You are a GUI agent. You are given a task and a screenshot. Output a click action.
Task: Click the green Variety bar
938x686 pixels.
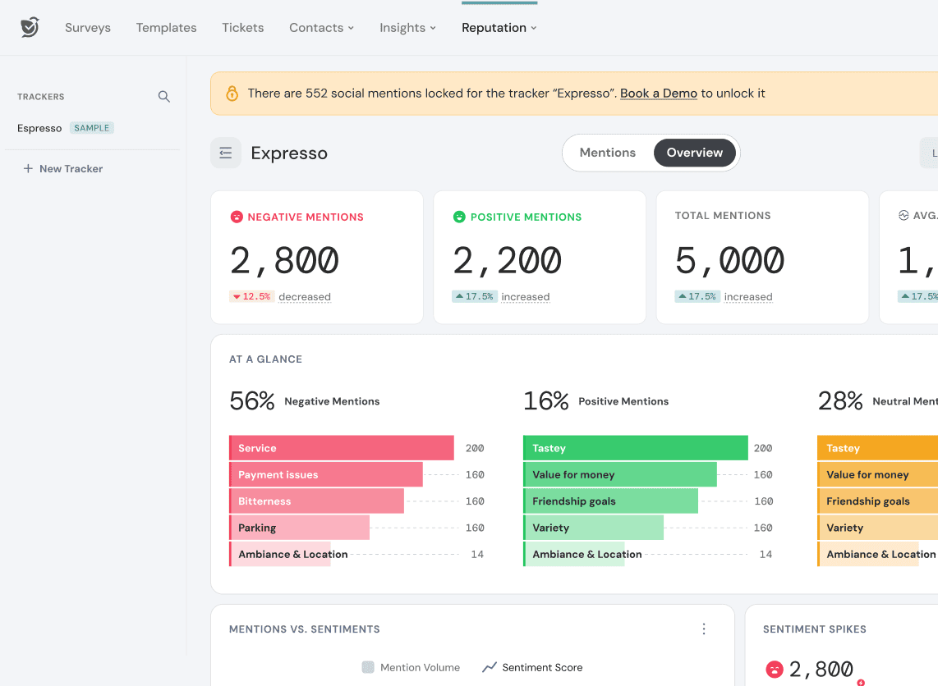593,527
